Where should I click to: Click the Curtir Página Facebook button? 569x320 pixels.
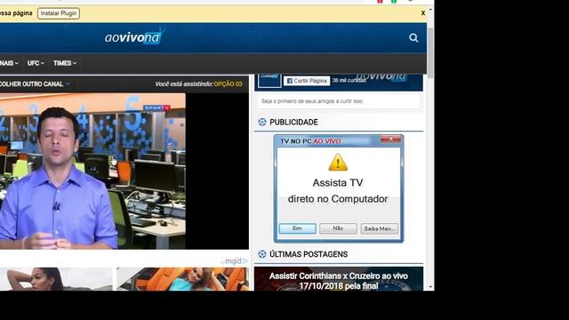coord(307,81)
